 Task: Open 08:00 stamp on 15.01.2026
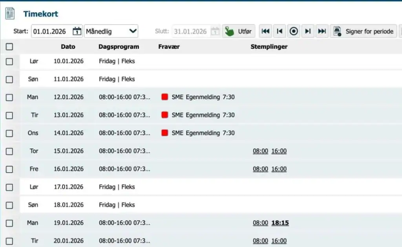[261, 151]
